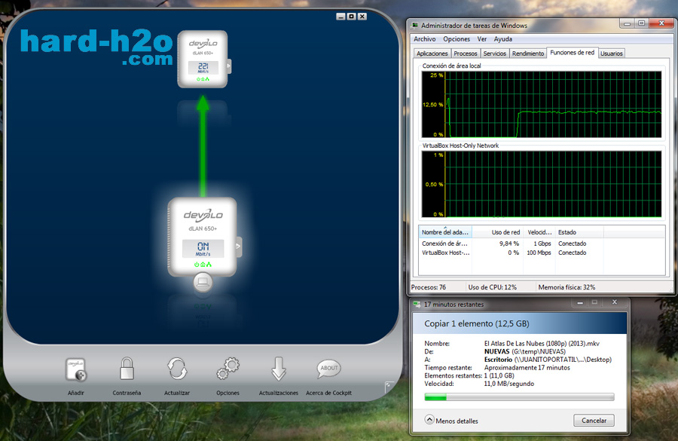Sort by the Nombre del adaptador column header
678x441 pixels.
point(445,232)
